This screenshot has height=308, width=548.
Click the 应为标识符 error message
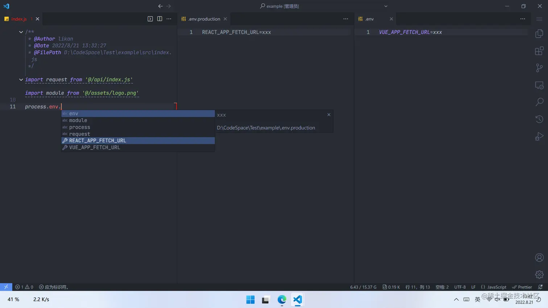click(54, 287)
